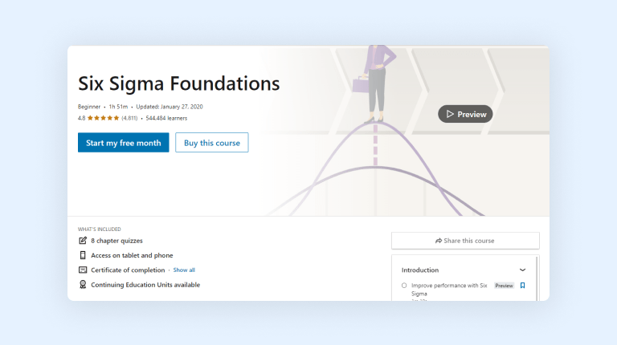Open the Introduction section header
Screen dimensions: 617x345
(x=420, y=270)
